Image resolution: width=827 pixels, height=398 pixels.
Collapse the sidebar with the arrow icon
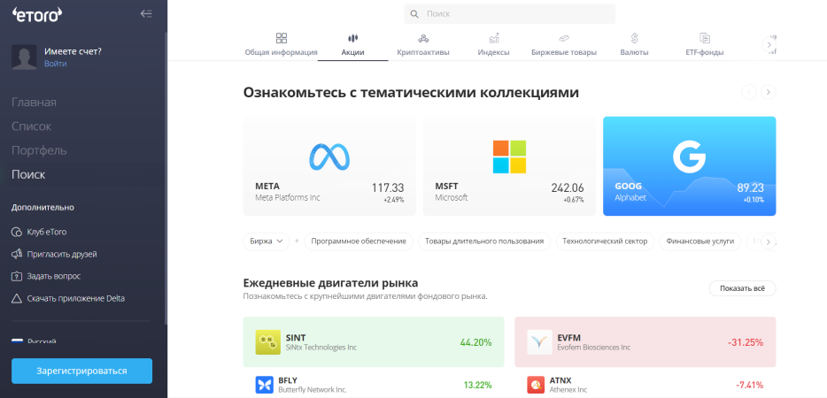146,13
